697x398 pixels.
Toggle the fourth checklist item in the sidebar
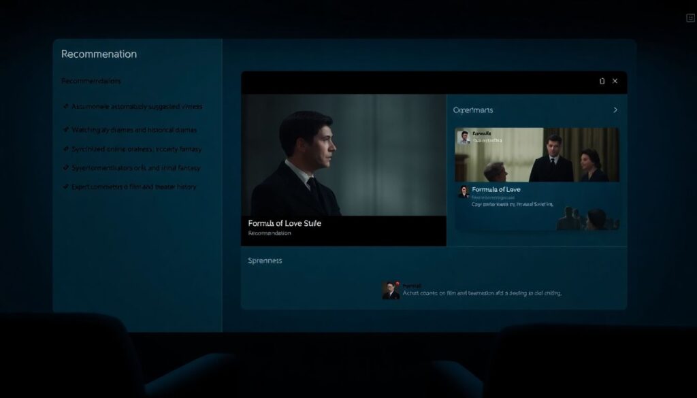pyautogui.click(x=136, y=168)
